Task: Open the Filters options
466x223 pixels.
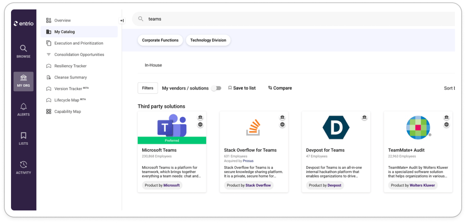Action: [x=148, y=88]
